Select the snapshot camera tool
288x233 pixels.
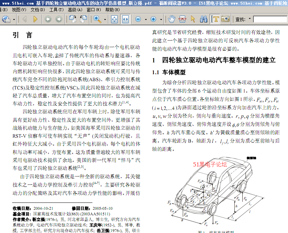tap(225, 19)
